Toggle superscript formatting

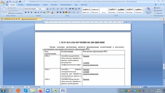tap(41, 12)
